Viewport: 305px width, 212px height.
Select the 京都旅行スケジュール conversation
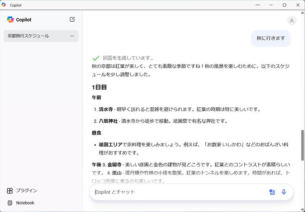pos(28,36)
